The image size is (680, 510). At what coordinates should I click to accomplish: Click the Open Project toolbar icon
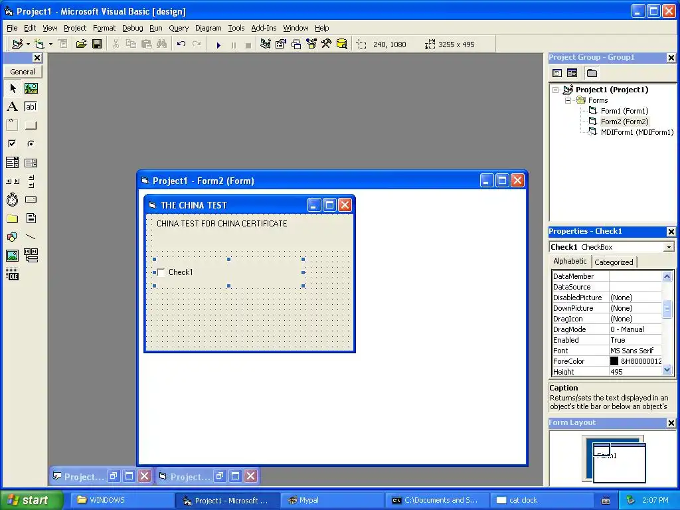[x=81, y=44]
